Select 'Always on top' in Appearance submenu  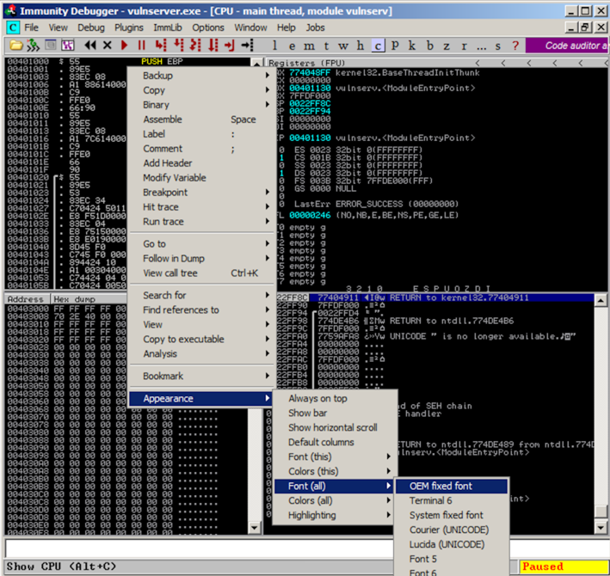[x=317, y=398]
